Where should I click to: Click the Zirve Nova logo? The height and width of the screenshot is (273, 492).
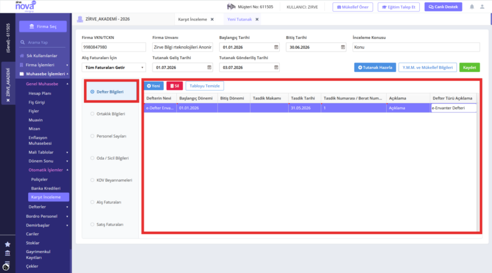click(25, 6)
